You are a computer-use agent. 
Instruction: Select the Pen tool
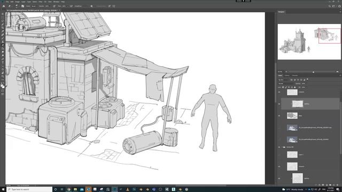[x=3, y=59]
